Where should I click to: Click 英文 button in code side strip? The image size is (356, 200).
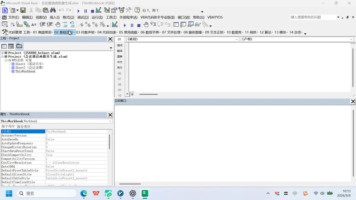pyautogui.click(x=120, y=68)
